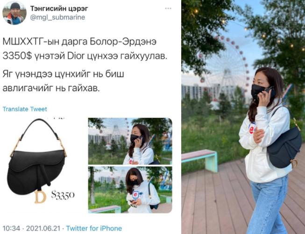Click the gold D charm in product image
This screenshot has width=305, height=234.
(x=40, y=197)
